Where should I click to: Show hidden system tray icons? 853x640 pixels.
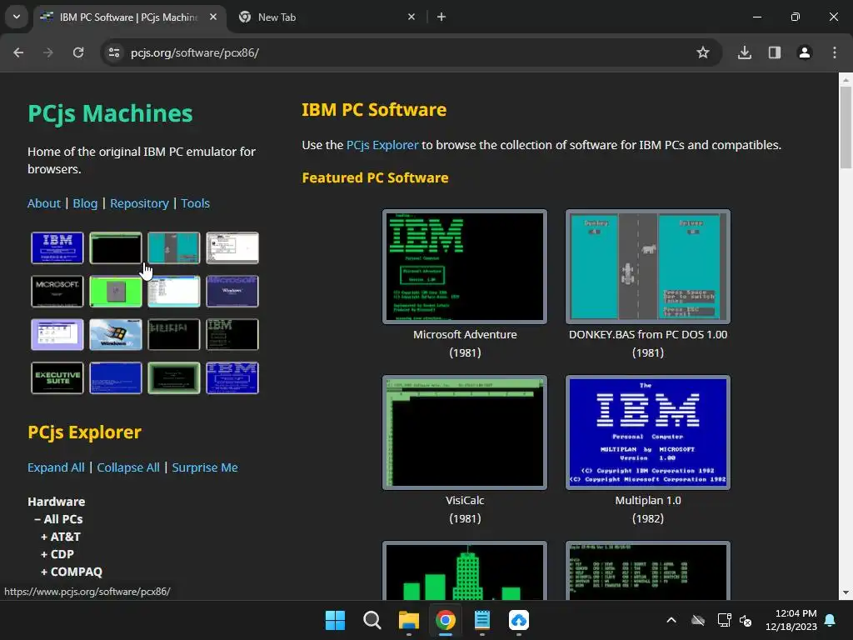click(671, 620)
